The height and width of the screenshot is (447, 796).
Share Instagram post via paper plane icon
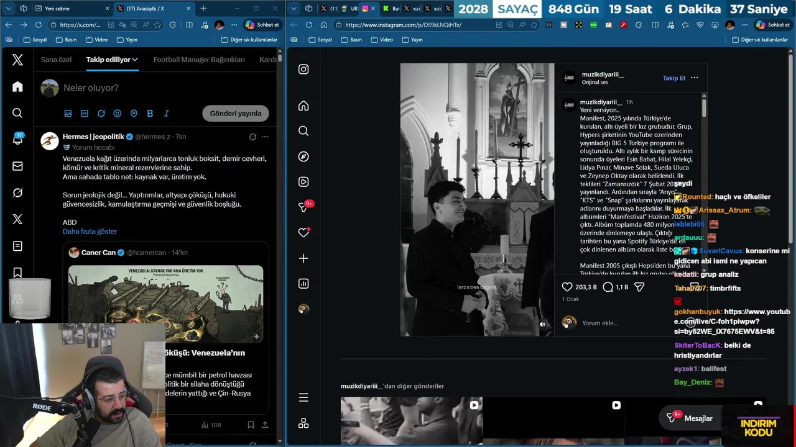pyautogui.click(x=639, y=287)
